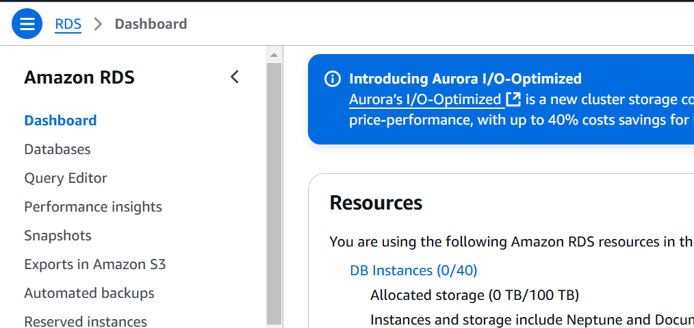
Task: Open the Query Editor page
Action: pos(66,178)
